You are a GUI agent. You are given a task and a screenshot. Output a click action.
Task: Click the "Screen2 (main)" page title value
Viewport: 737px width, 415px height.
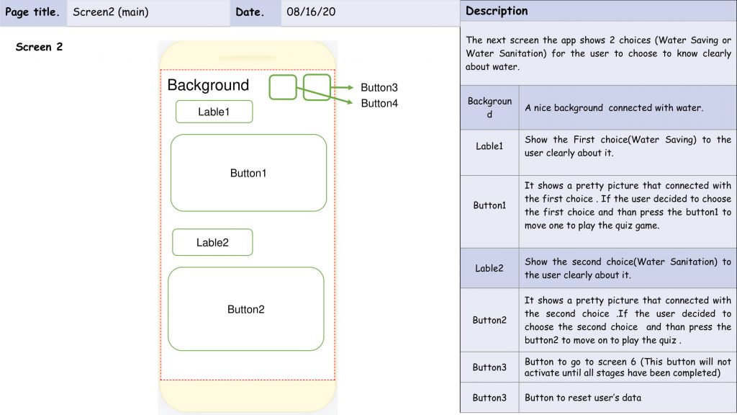coord(110,12)
